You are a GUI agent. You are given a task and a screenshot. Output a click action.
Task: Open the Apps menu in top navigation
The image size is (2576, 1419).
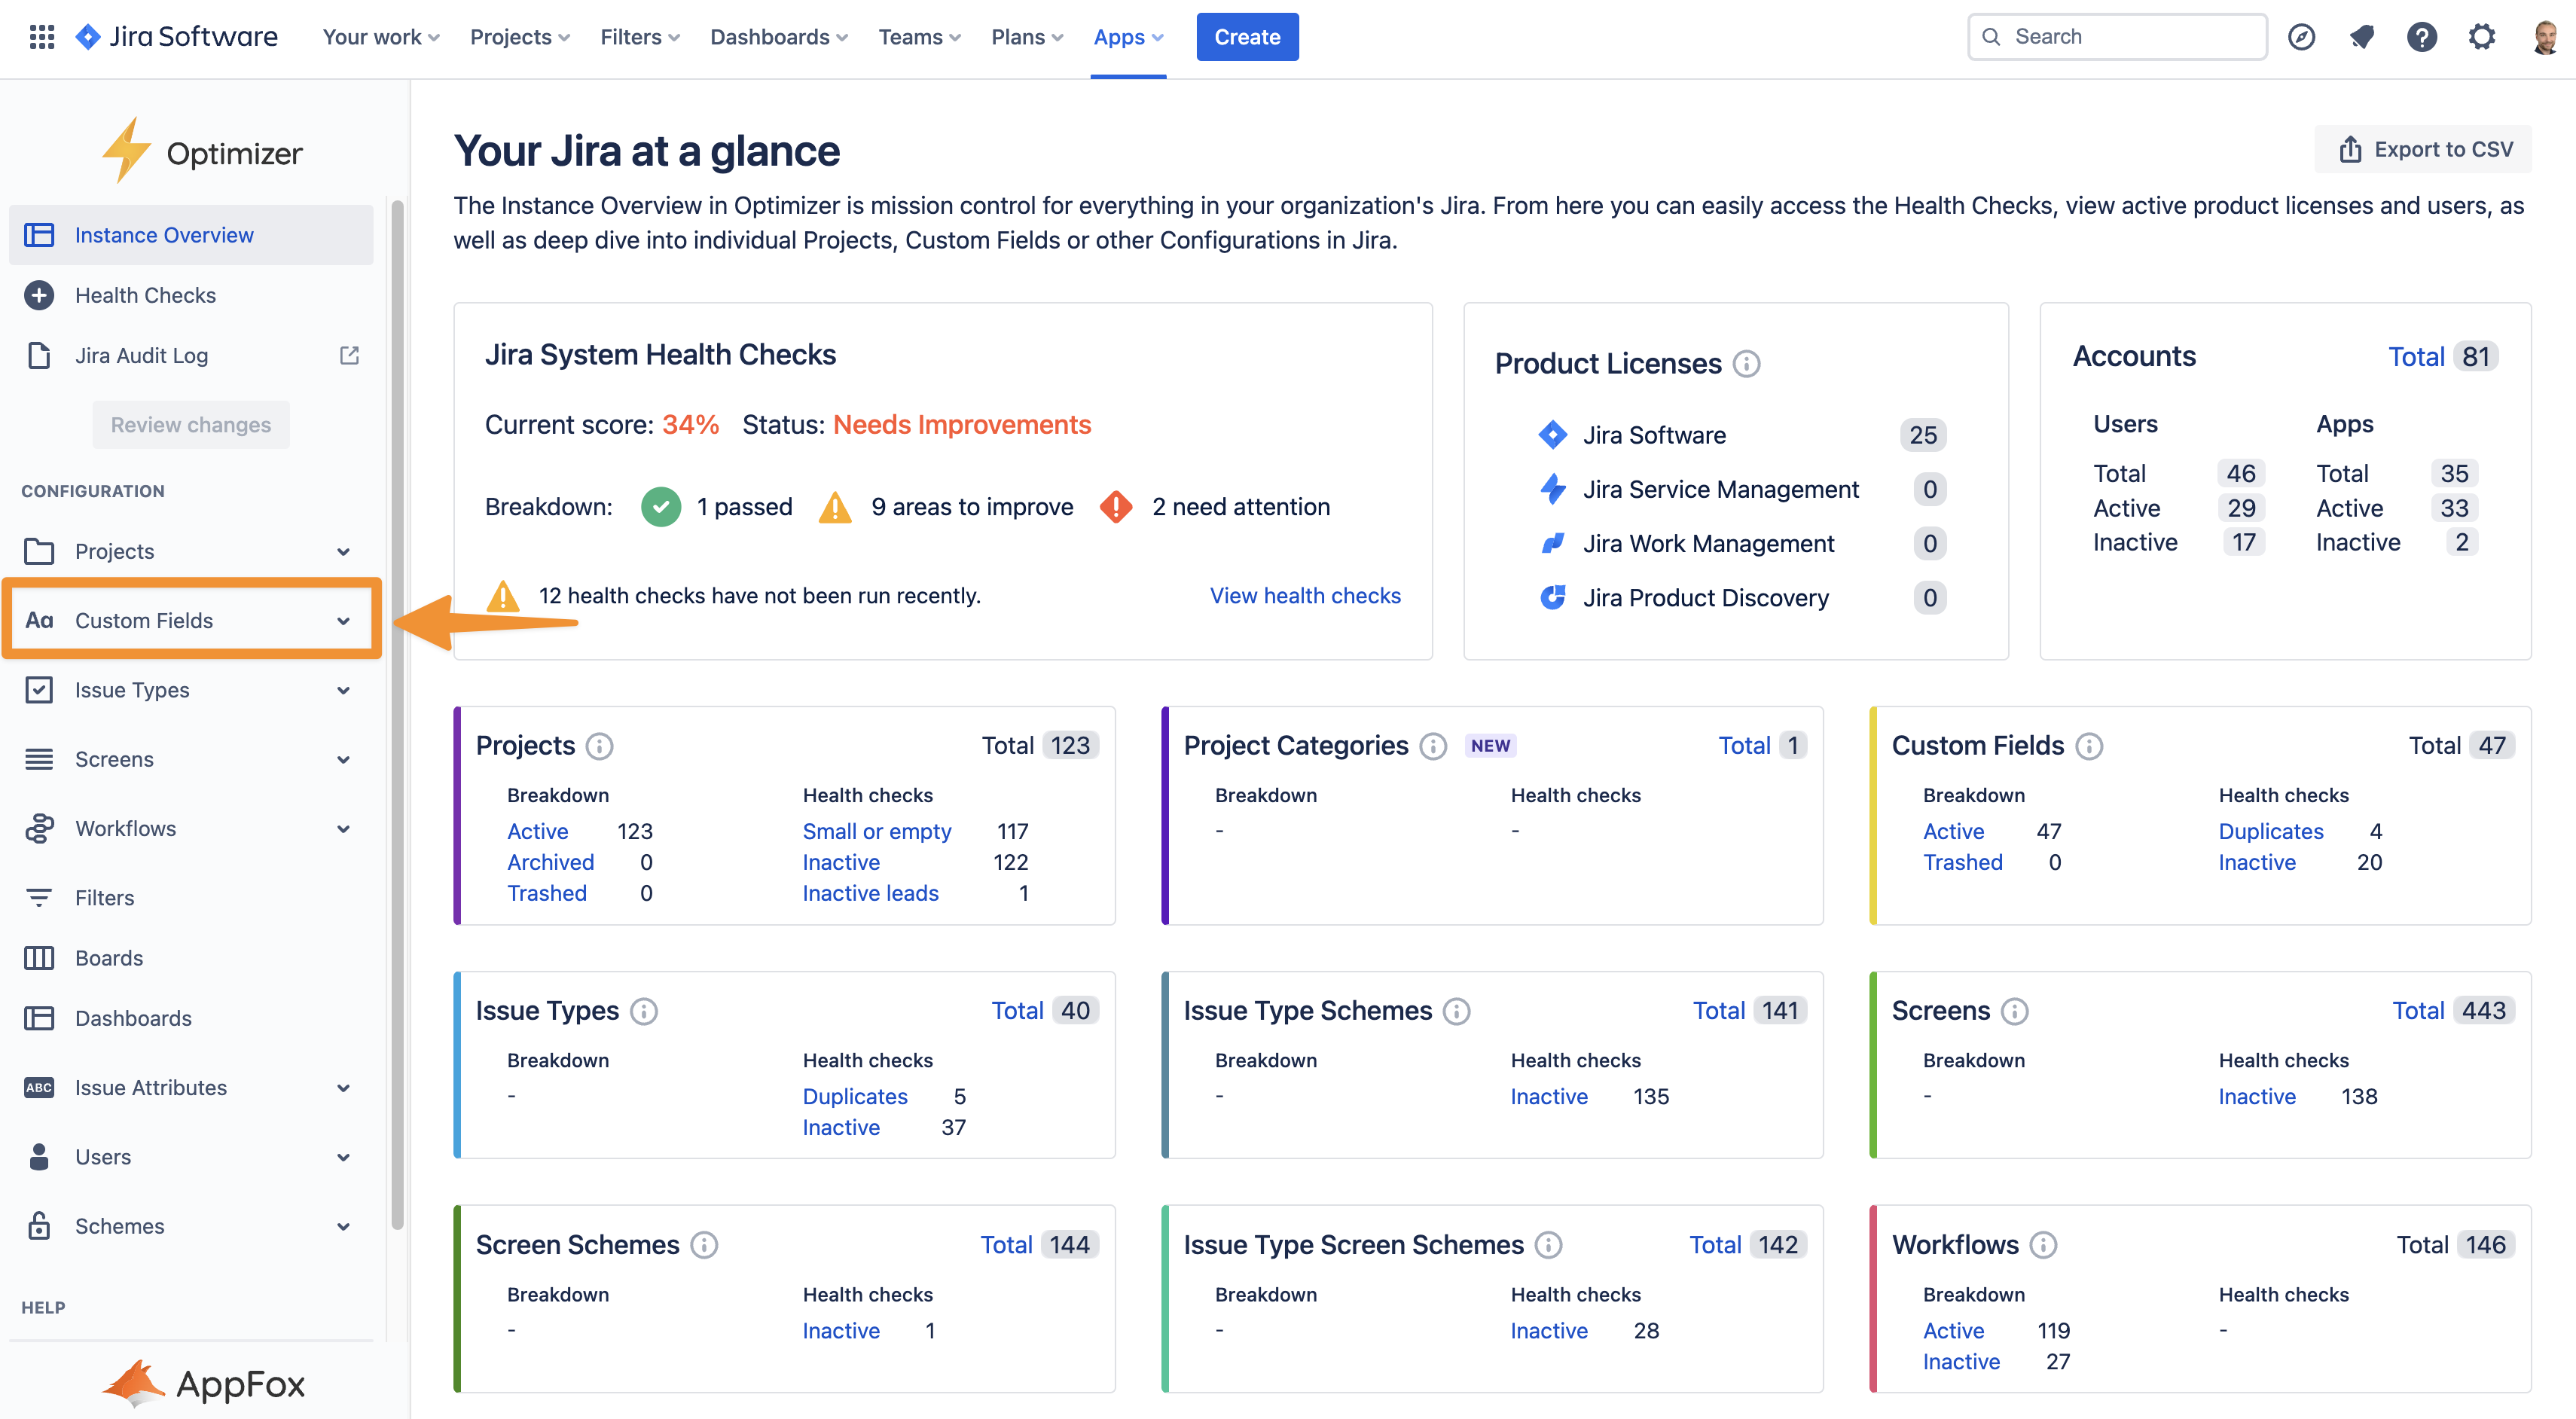point(1128,37)
